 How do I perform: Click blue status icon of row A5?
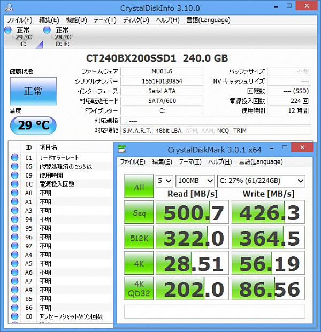14,263
